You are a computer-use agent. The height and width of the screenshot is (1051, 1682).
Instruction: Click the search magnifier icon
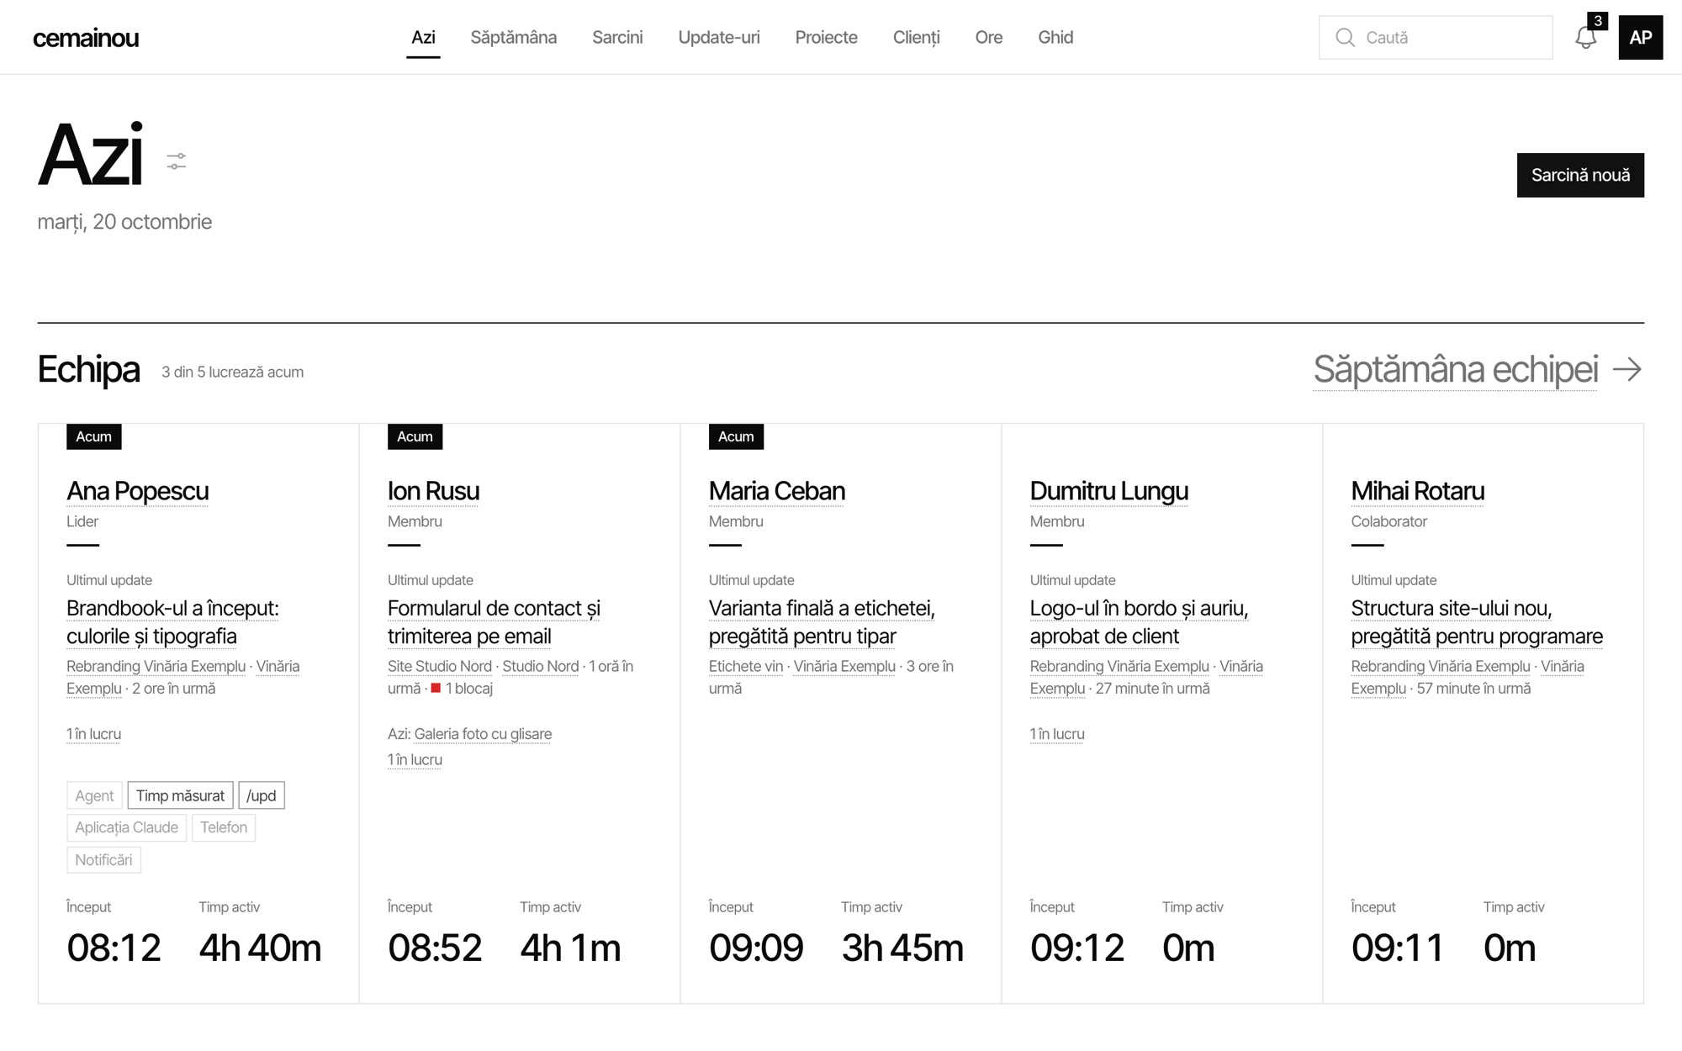1345,38
